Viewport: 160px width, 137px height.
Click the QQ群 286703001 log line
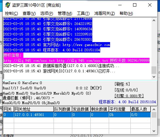tap(48, 39)
